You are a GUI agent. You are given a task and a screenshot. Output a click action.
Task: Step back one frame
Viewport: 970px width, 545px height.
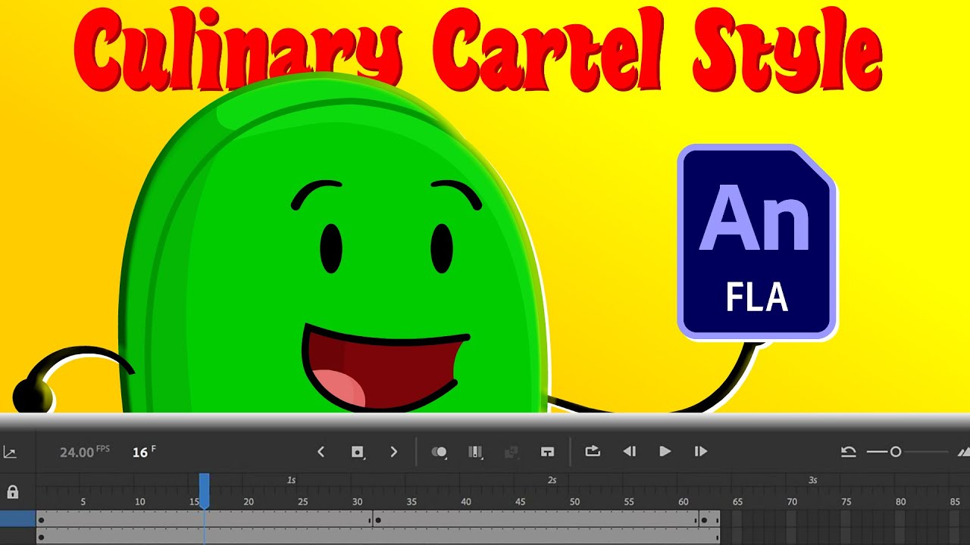[x=629, y=452]
